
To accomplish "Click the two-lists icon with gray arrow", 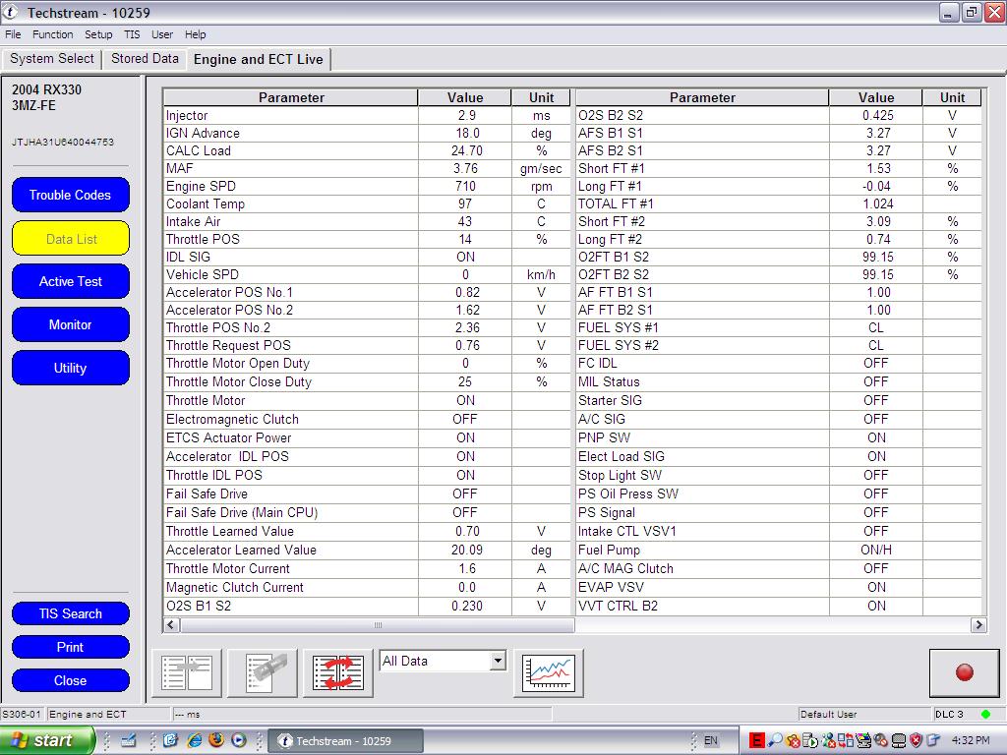I will (187, 672).
